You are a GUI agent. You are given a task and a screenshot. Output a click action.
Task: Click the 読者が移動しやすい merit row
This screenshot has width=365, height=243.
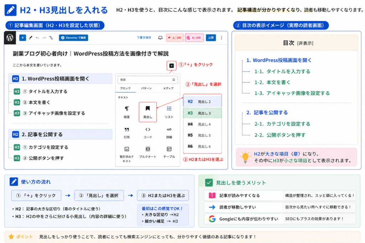tap(280, 207)
